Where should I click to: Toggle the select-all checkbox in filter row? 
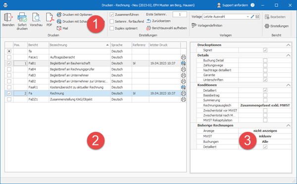pos(9,51)
